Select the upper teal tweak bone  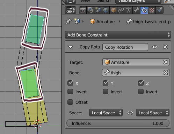coord(35,29)
